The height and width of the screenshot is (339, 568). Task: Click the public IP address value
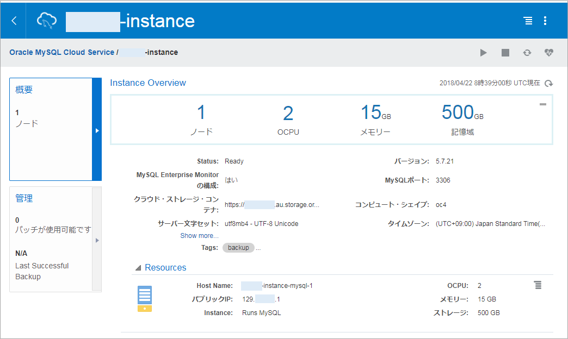[x=261, y=299]
